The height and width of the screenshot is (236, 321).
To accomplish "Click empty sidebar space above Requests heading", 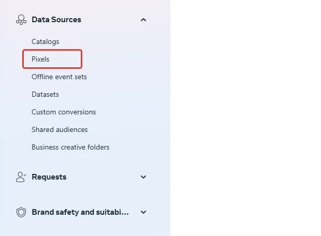I will pyautogui.click(x=83, y=161).
